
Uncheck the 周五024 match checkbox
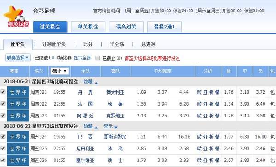click(x=3, y=136)
